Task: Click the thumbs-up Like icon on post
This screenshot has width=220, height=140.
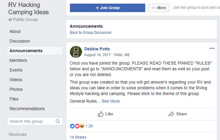Action: tap(100, 114)
